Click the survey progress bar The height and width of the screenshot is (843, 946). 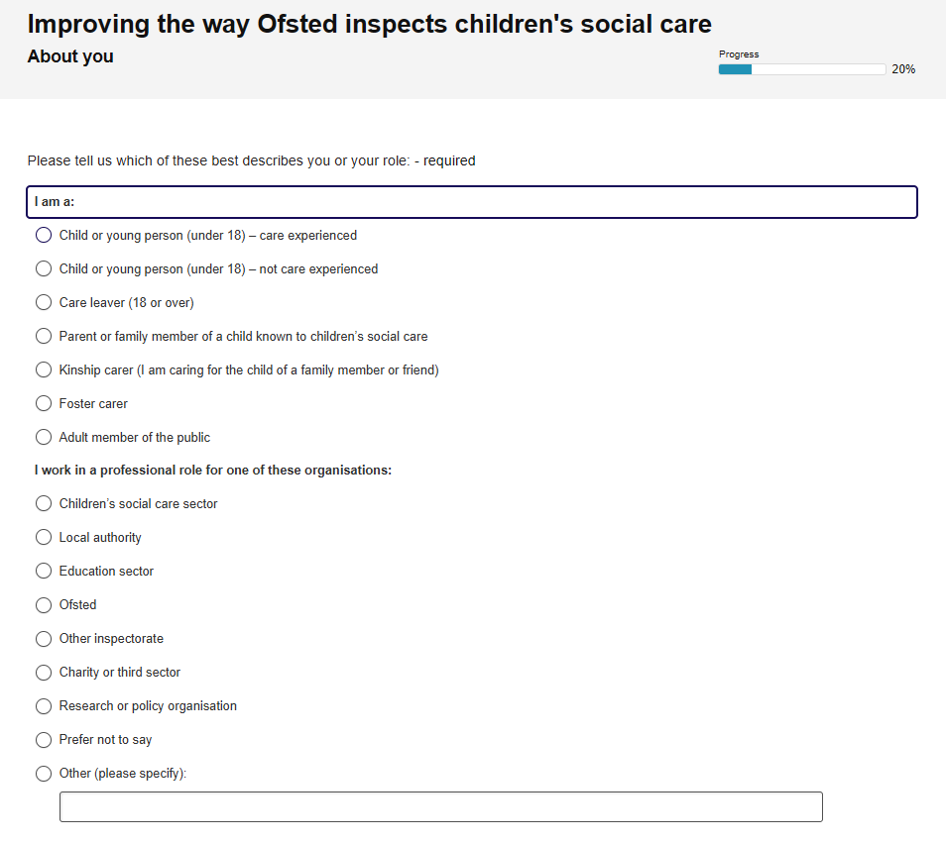(x=802, y=69)
